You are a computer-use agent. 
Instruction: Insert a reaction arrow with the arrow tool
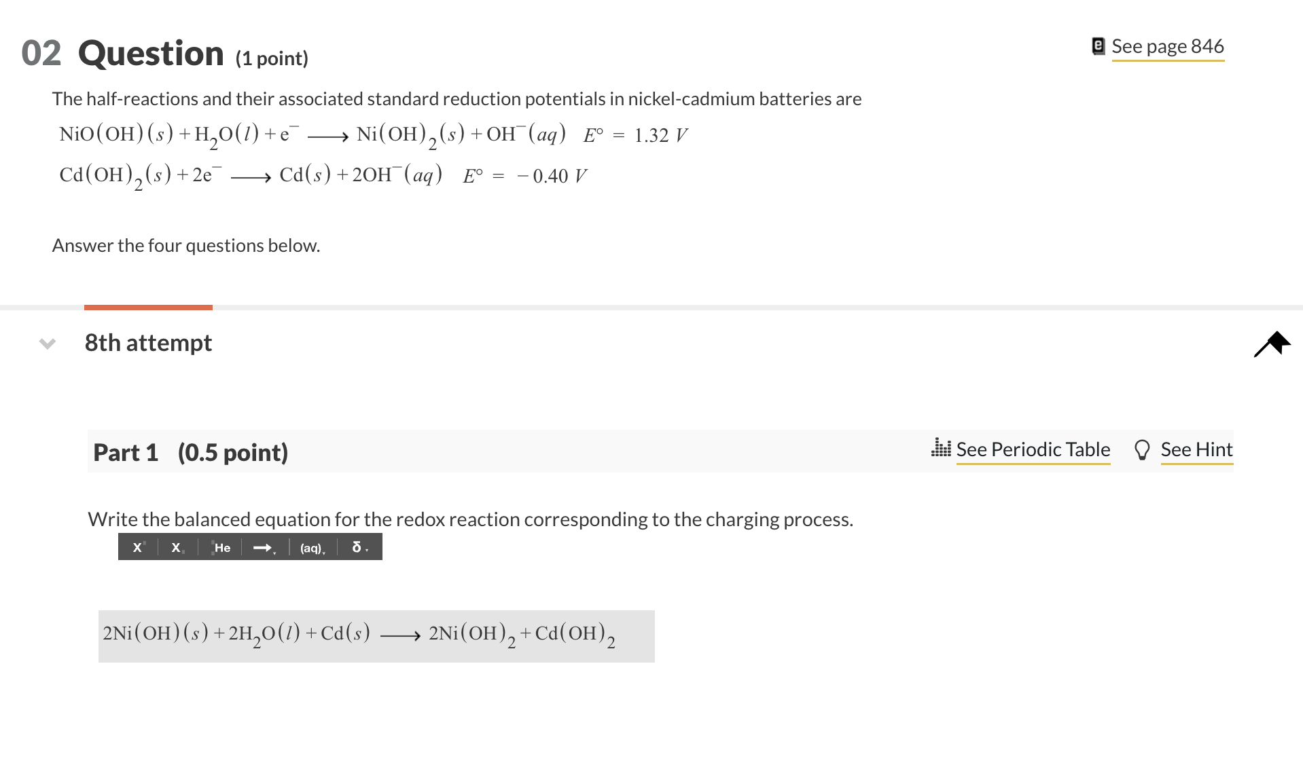[262, 547]
